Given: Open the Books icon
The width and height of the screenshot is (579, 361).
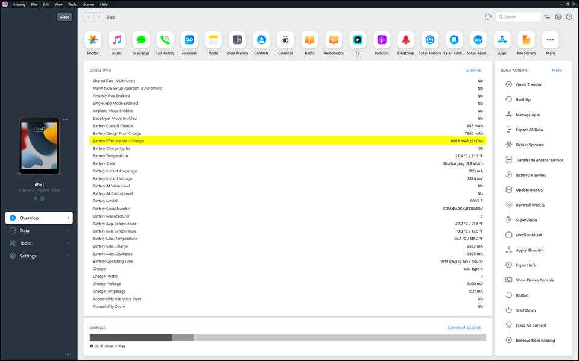Looking at the screenshot, I should pyautogui.click(x=309, y=40).
